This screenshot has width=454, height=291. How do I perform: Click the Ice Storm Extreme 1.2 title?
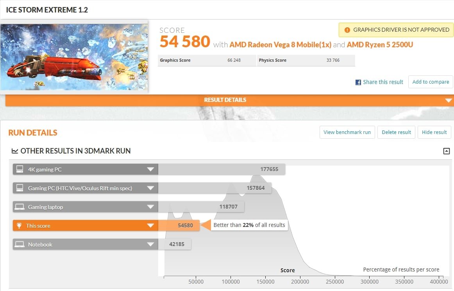[x=47, y=10]
